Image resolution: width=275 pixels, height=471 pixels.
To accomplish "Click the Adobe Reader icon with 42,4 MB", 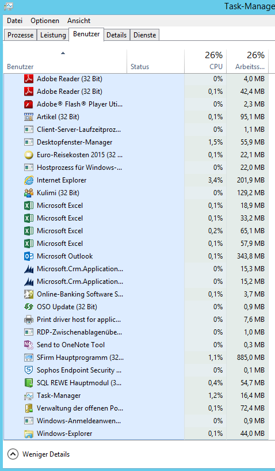I will click(29, 92).
